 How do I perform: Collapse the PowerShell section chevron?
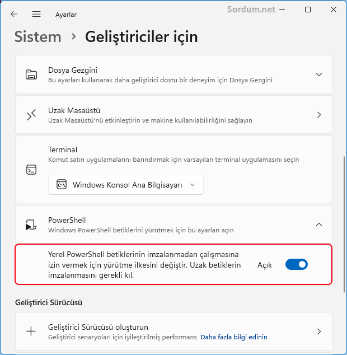pos(319,225)
